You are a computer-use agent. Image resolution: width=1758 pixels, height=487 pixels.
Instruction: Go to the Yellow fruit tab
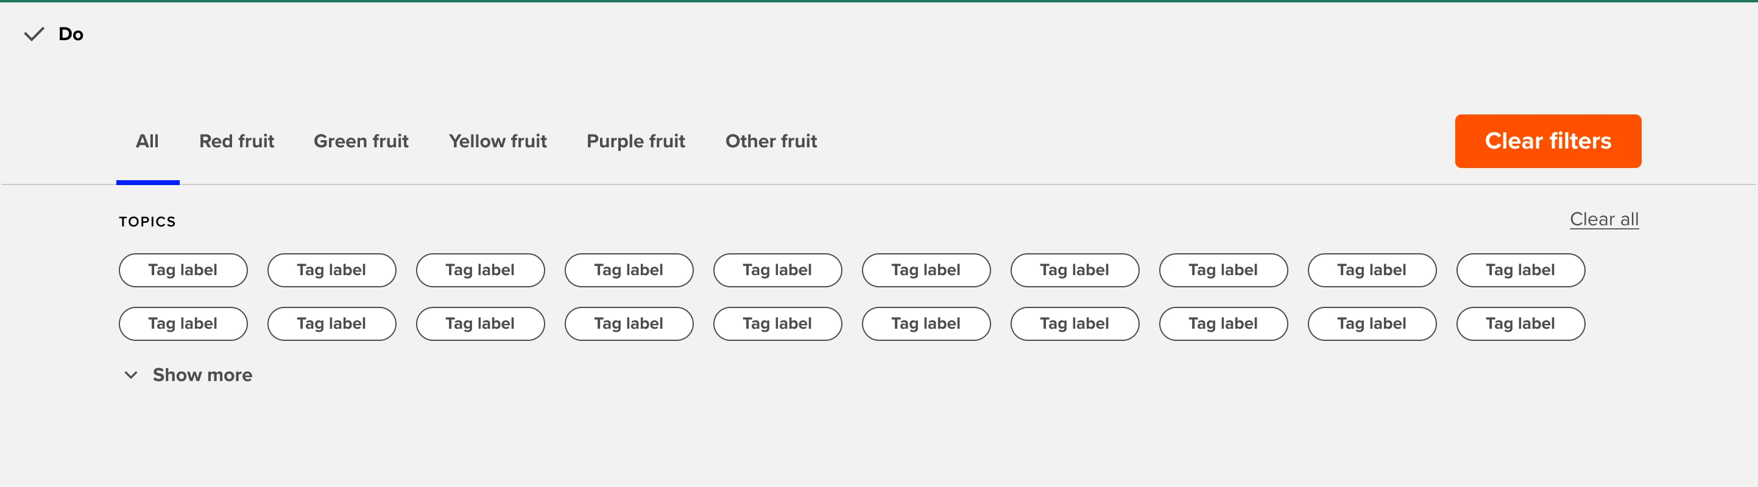(498, 141)
